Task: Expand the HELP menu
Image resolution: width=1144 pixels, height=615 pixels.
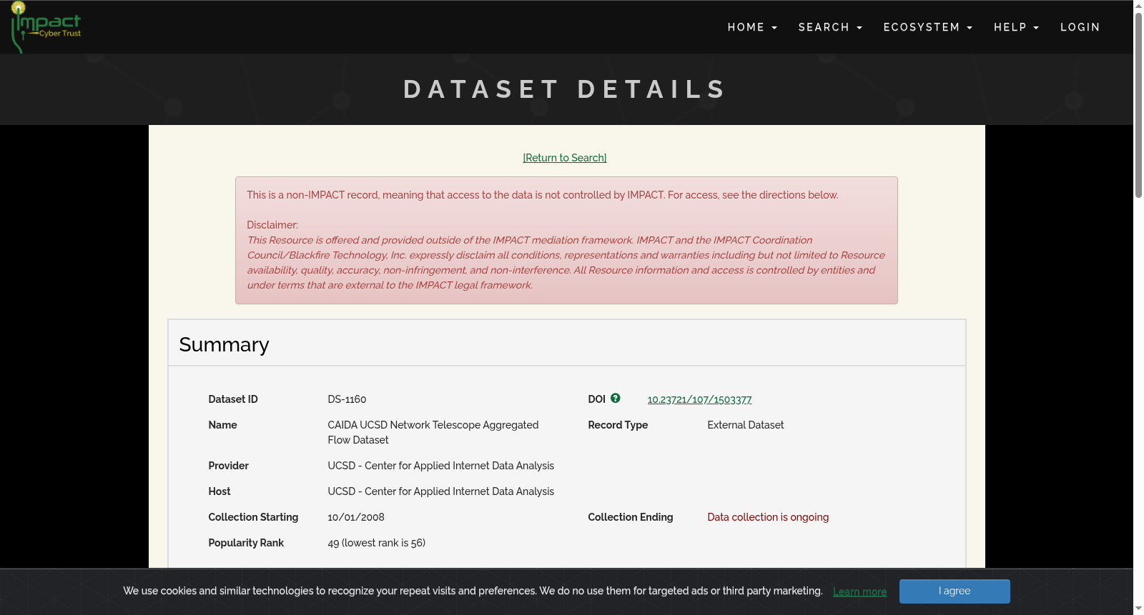Action: coord(1016,27)
